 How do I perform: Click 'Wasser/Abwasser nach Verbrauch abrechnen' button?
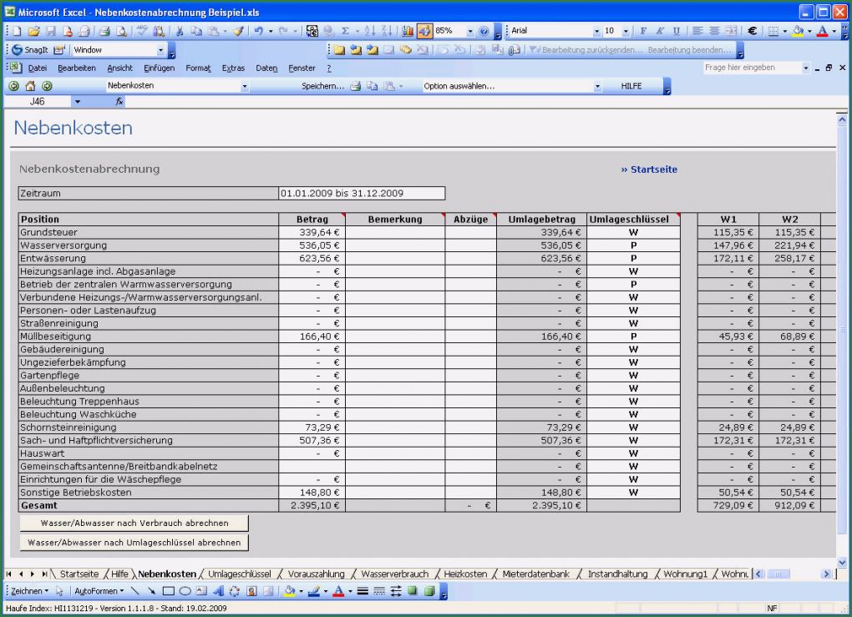[134, 523]
